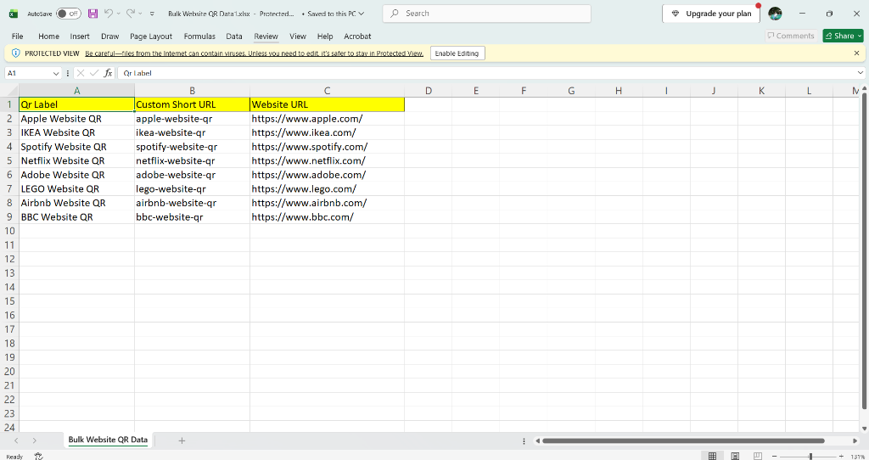Select the cell 'Netflix Website QR'
The height and width of the screenshot is (460, 869).
click(x=76, y=160)
